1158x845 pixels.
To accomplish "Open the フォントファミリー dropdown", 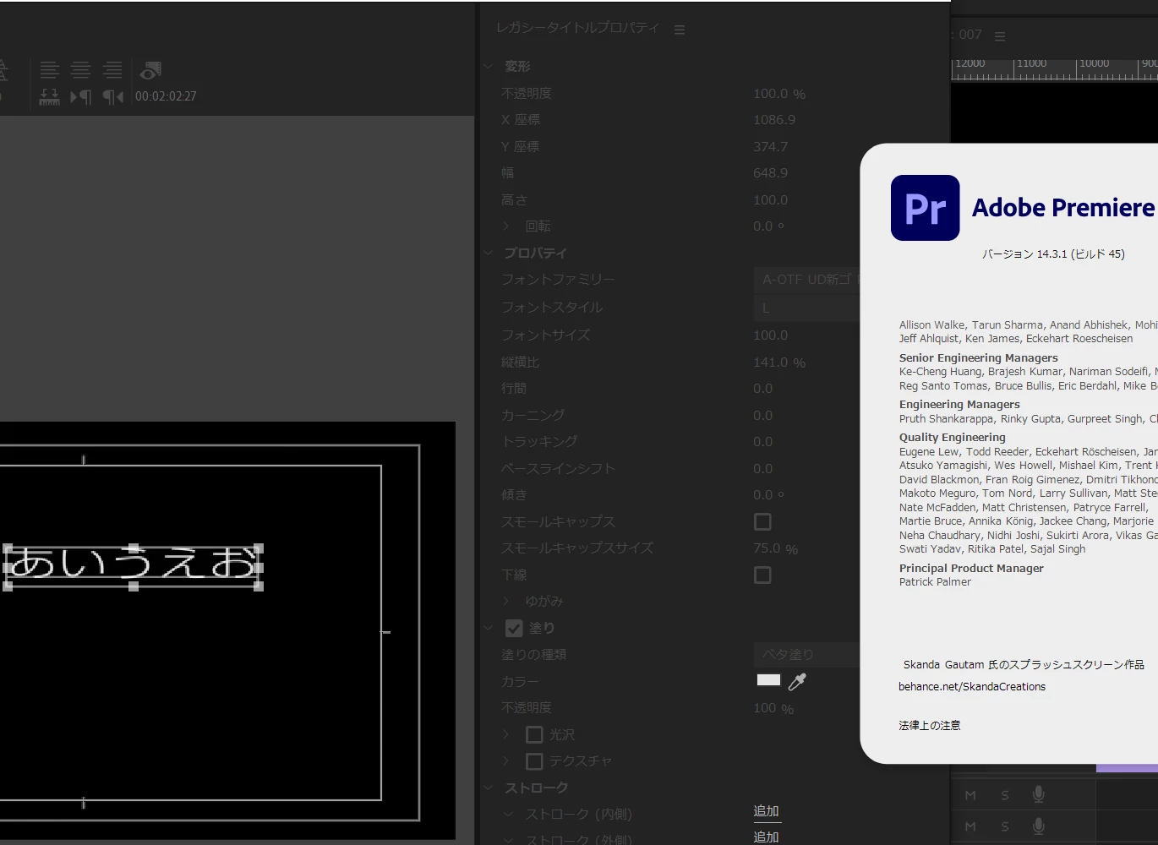I will (x=806, y=280).
